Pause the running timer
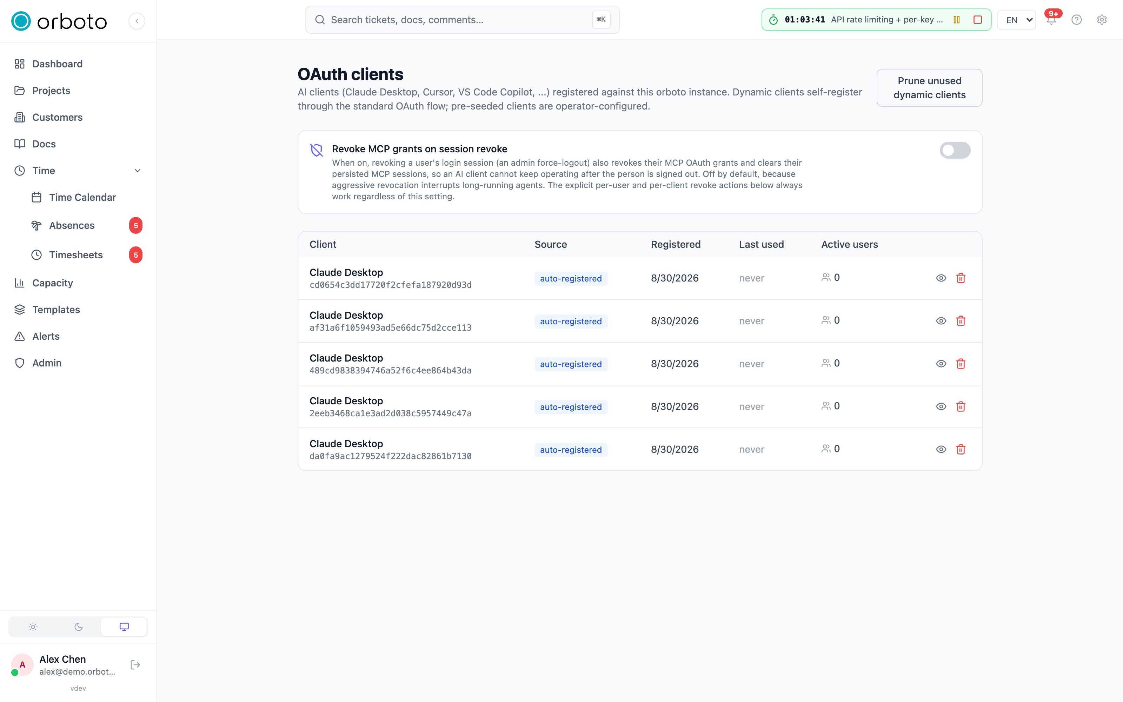1123x702 pixels. [956, 20]
